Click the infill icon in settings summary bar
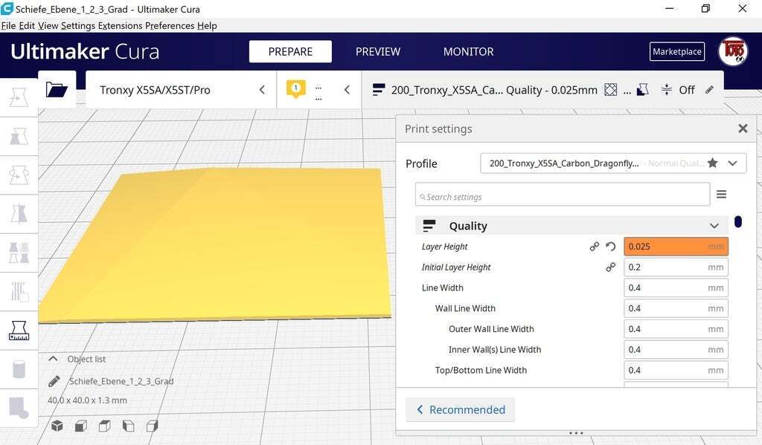 610,90
